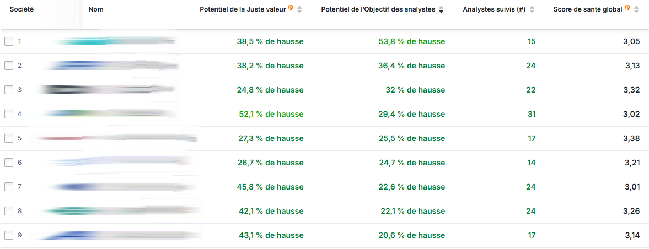Tick the checkbox for row 1
The height and width of the screenshot is (249, 649).
[9, 41]
